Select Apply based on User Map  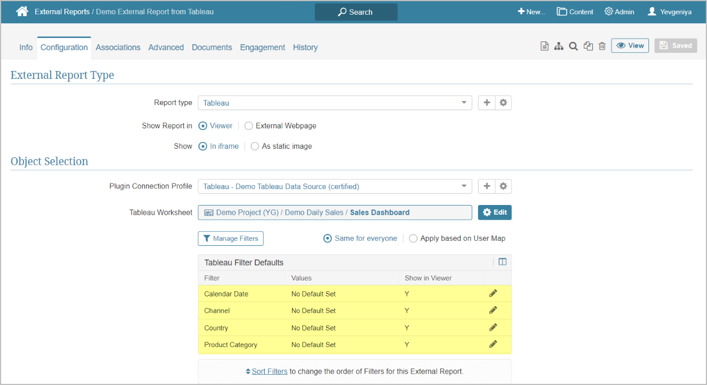click(413, 238)
